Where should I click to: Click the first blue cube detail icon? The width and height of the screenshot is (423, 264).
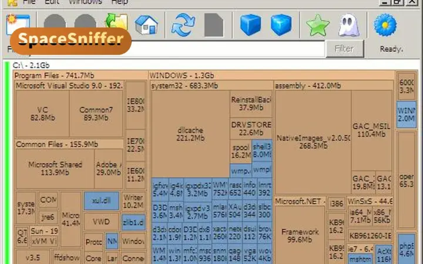point(251,25)
